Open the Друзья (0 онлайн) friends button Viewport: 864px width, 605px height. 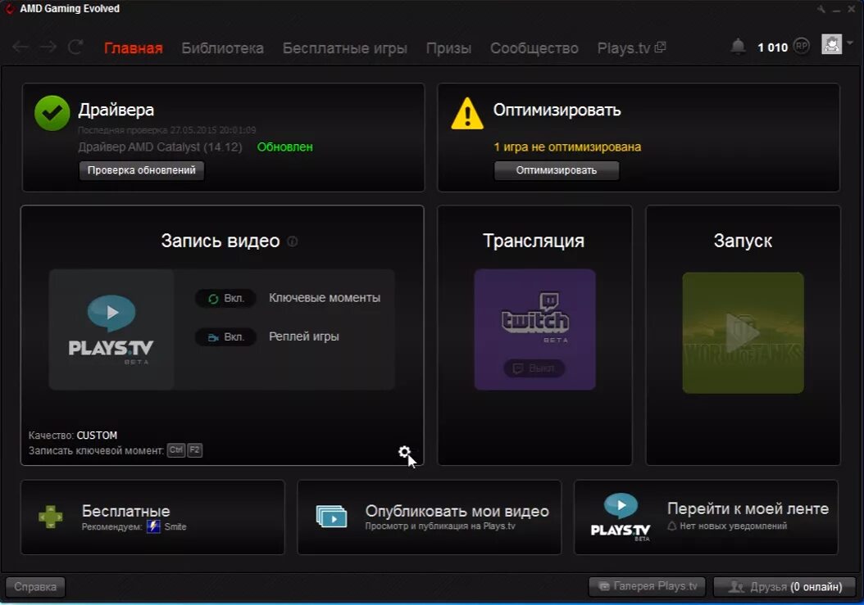tap(784, 587)
